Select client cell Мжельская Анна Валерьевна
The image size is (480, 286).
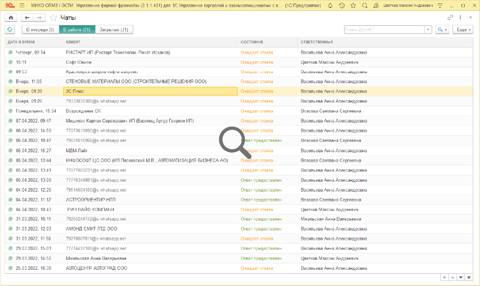(150, 258)
